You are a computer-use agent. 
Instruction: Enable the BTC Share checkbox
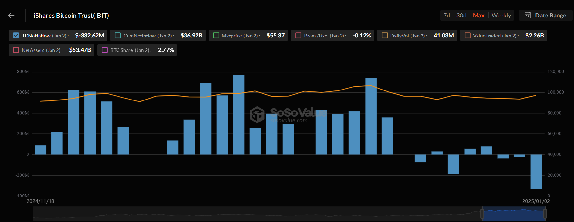[105, 50]
